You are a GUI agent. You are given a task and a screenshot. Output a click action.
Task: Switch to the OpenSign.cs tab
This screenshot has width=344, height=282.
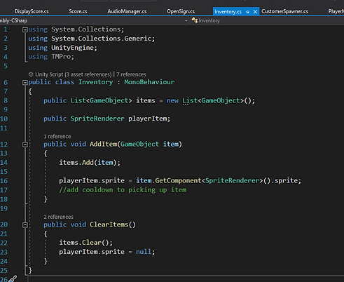point(181,11)
